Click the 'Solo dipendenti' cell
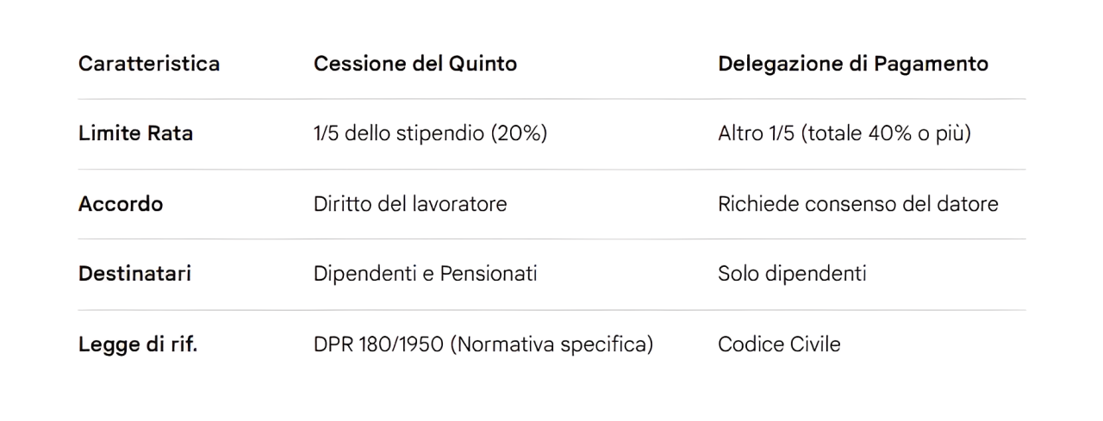 point(791,274)
